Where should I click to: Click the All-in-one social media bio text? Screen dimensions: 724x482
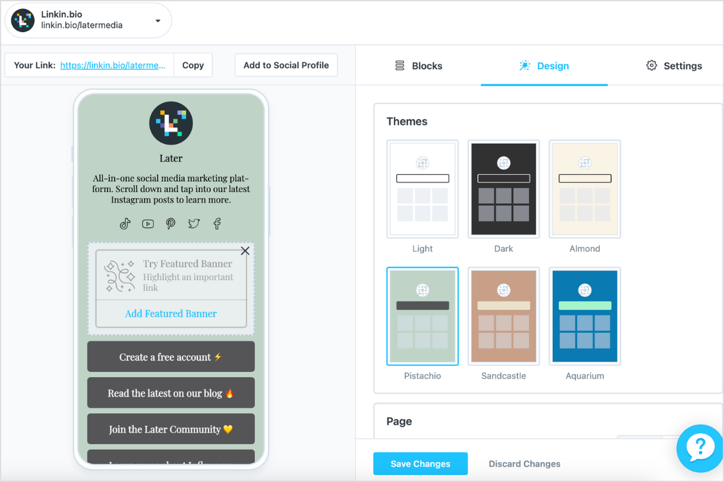point(171,189)
